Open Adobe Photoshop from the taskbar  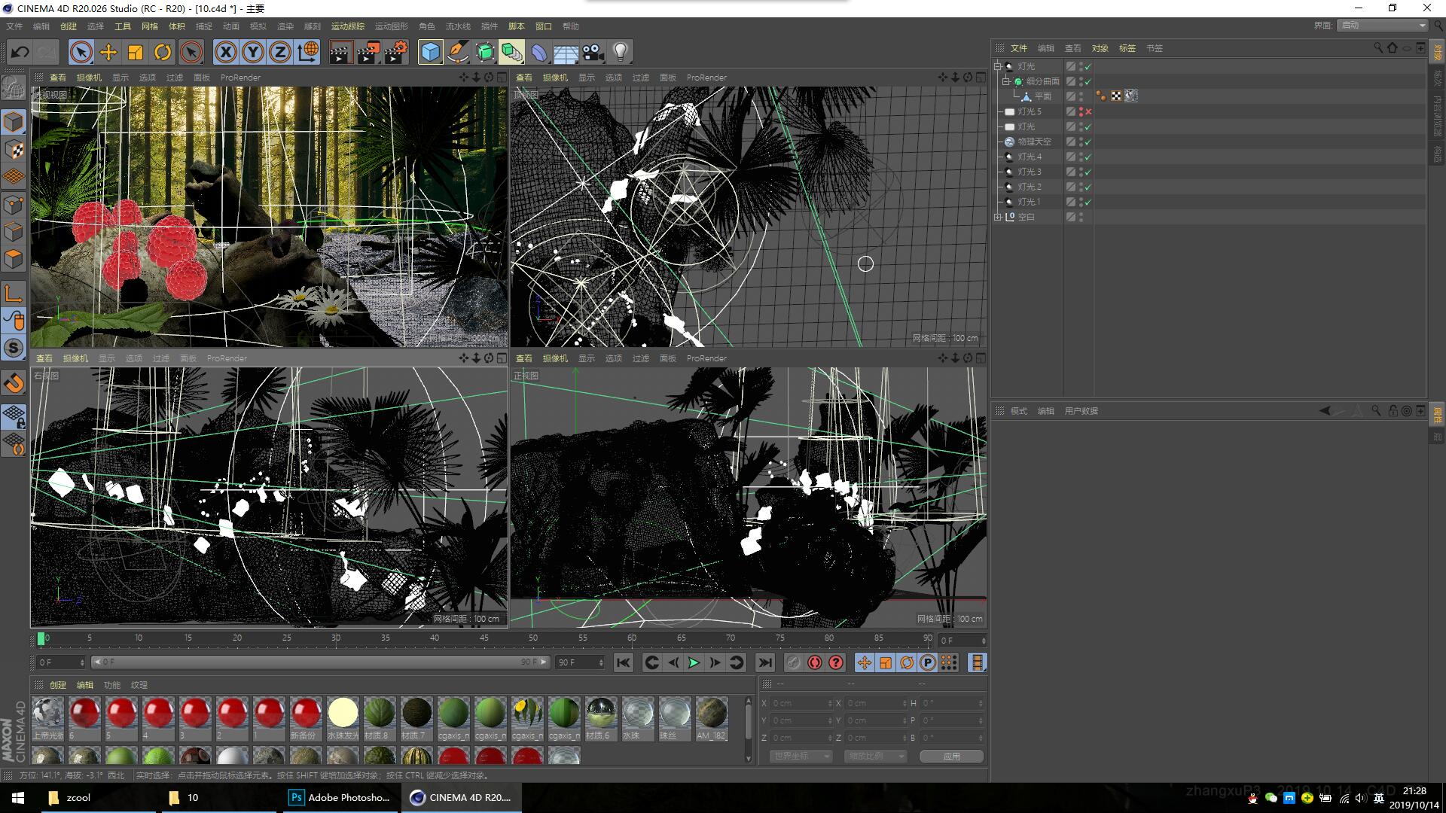[x=340, y=797]
